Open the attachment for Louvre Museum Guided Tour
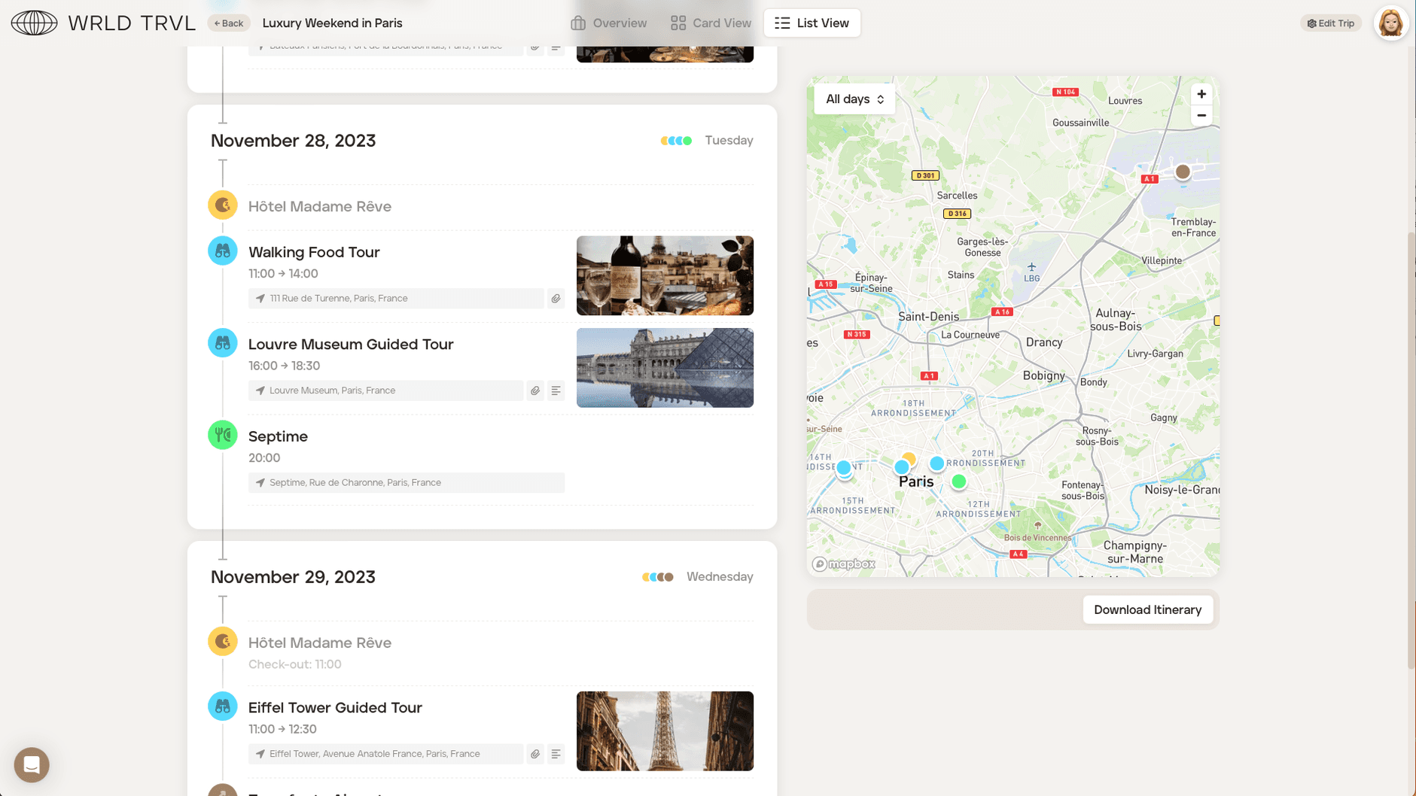Image resolution: width=1416 pixels, height=796 pixels. click(x=535, y=390)
